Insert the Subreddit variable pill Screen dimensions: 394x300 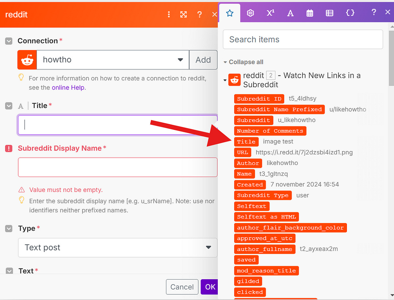click(254, 120)
